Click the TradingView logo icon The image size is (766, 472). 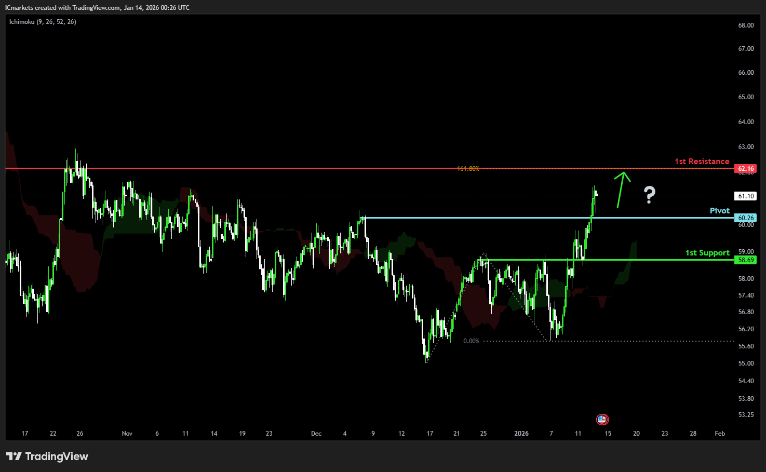pos(14,456)
